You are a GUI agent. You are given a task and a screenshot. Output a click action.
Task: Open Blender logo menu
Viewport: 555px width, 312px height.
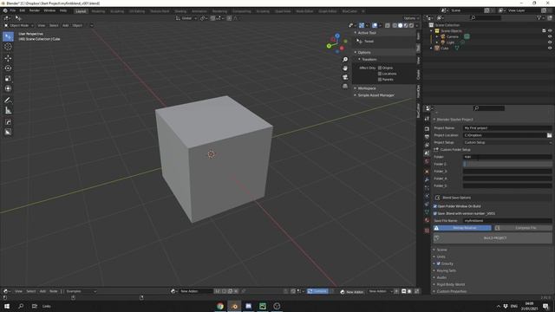tap(5, 11)
